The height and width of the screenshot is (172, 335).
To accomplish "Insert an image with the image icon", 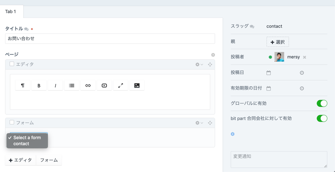I will pos(137,85).
